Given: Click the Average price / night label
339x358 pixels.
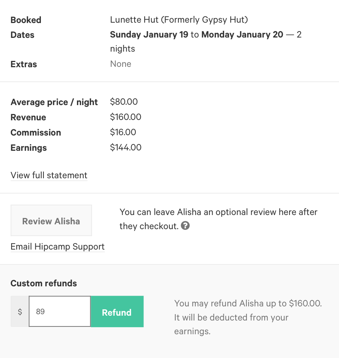Looking at the screenshot, I should point(54,102).
